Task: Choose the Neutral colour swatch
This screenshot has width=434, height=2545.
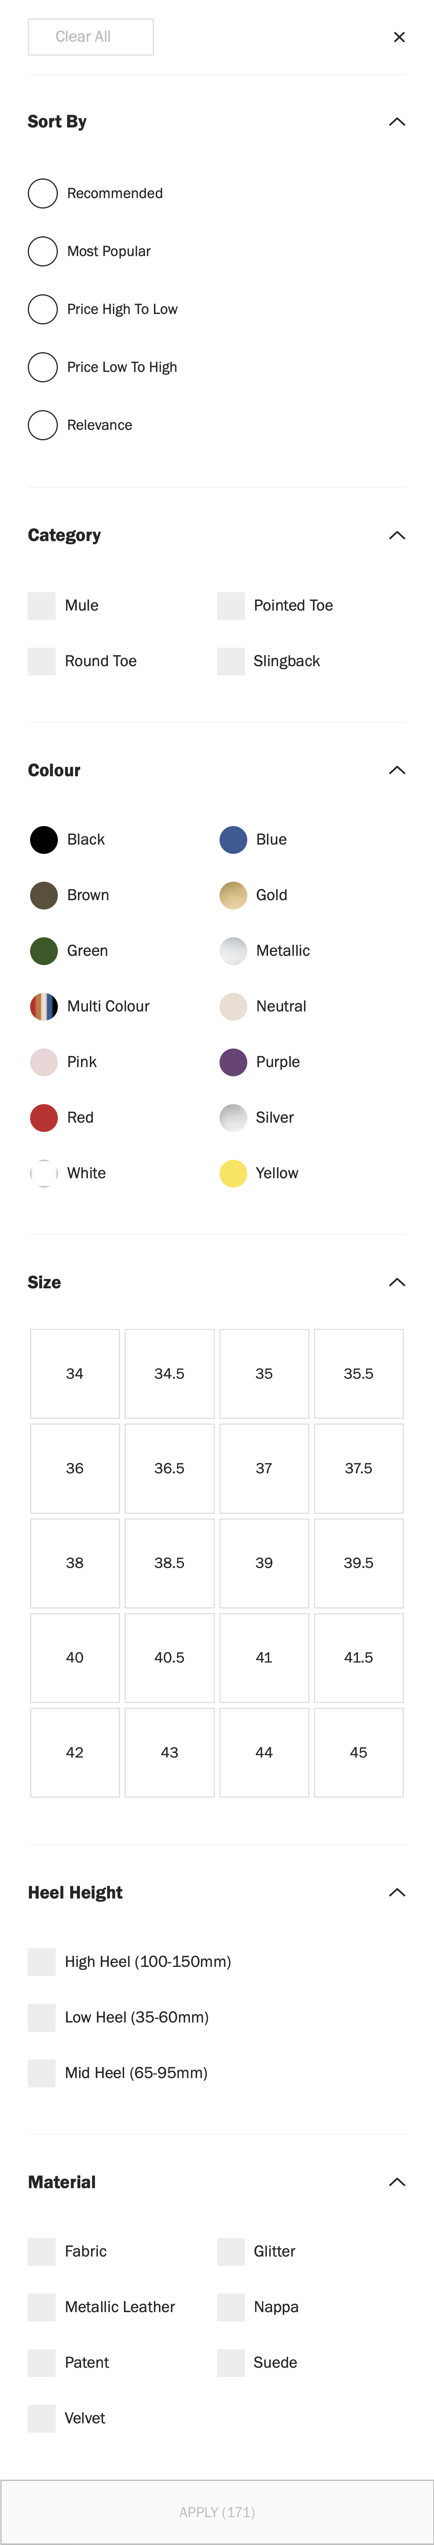Action: point(233,1006)
